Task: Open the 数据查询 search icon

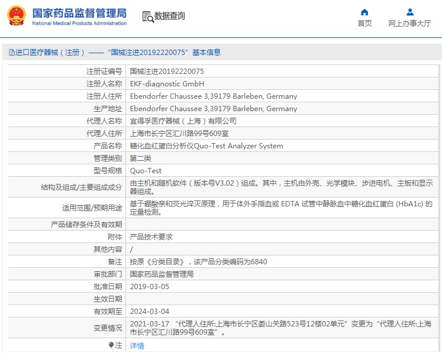Action: (x=148, y=17)
